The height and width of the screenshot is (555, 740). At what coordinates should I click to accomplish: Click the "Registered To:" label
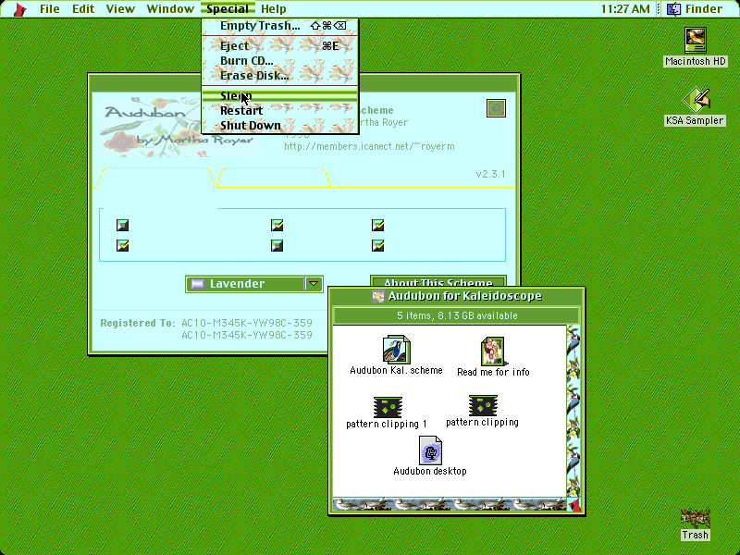pos(138,323)
